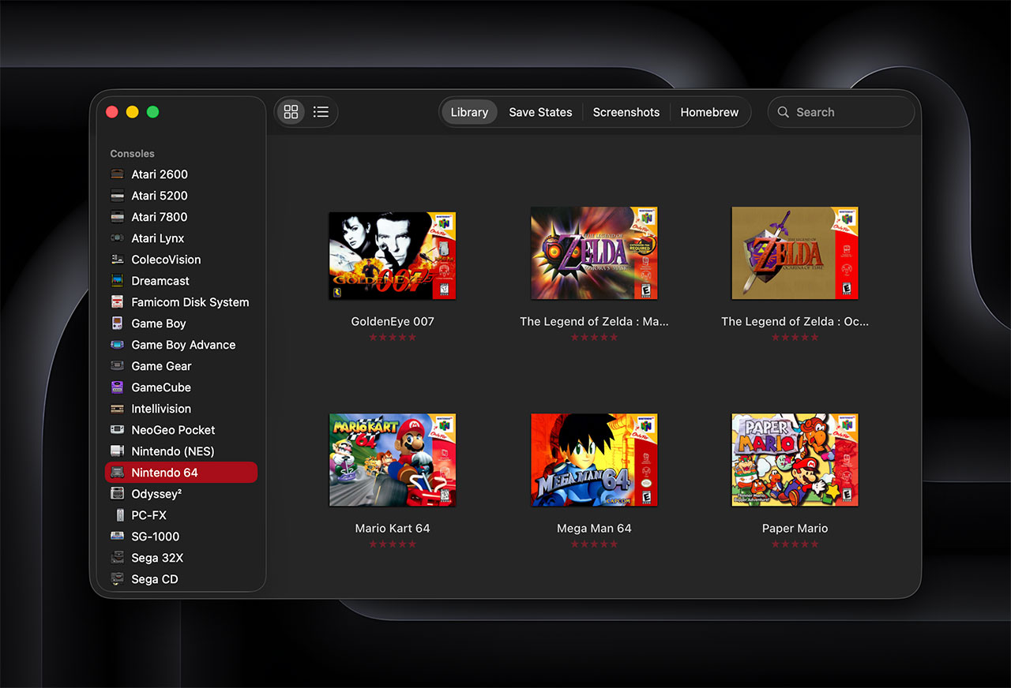This screenshot has height=688, width=1011.
Task: Click the Game Boy handheld icon
Action: (117, 323)
